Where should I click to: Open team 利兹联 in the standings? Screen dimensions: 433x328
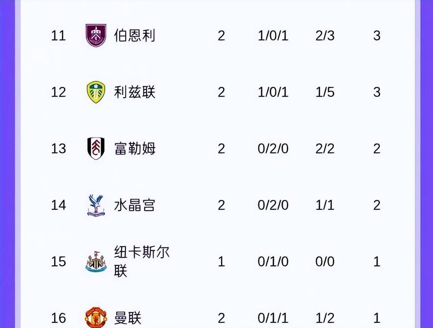click(135, 92)
